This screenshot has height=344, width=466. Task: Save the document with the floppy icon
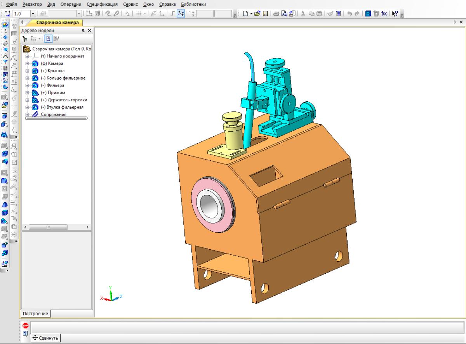click(x=266, y=14)
